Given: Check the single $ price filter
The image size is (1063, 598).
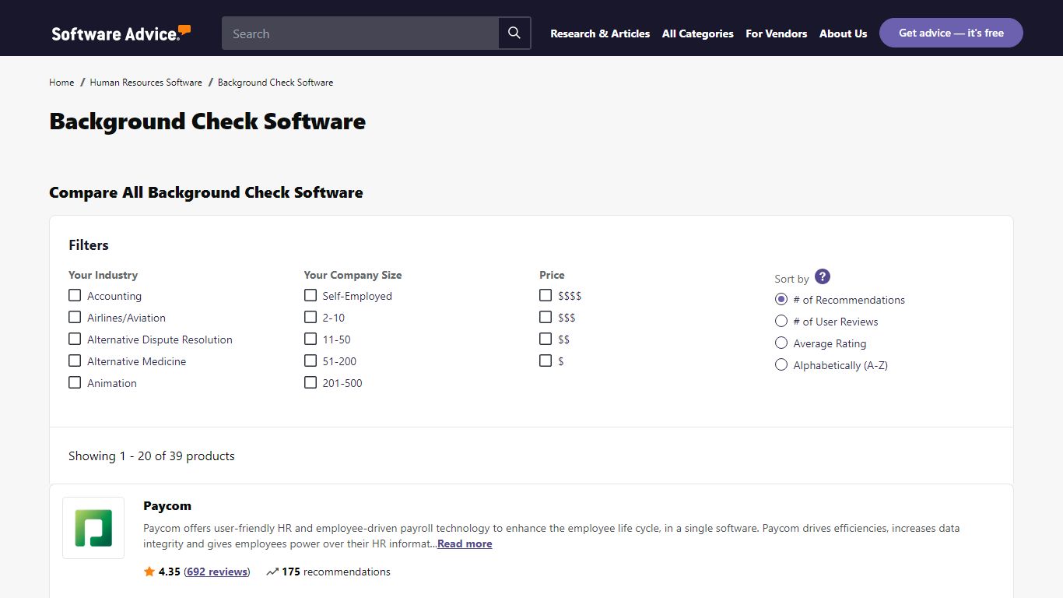Looking at the screenshot, I should tap(546, 361).
